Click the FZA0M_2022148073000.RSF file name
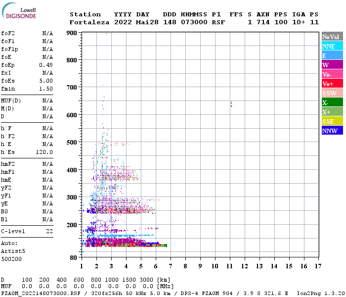Image resolution: width=346 pixels, height=297 pixels. click(41, 293)
